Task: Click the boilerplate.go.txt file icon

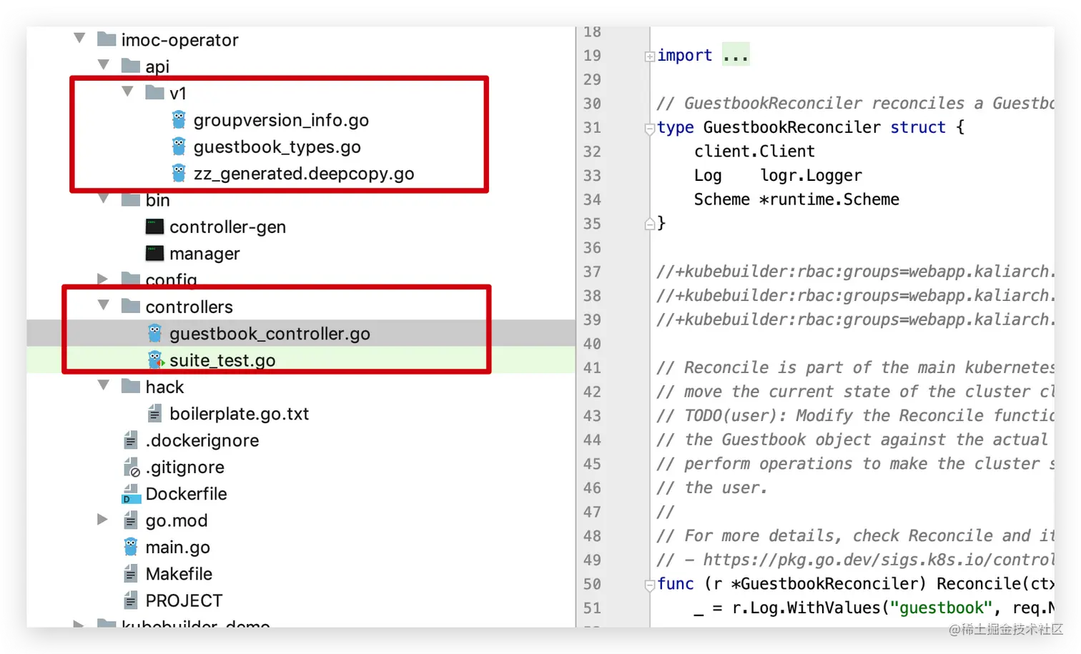Action: point(154,413)
